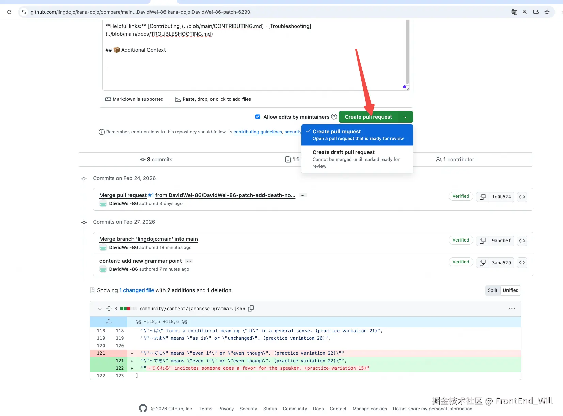Click Manage cookies in the footer

(x=370, y=409)
